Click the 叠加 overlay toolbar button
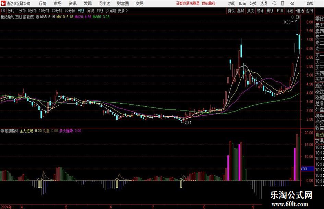324x209 pixels. pos(241,11)
